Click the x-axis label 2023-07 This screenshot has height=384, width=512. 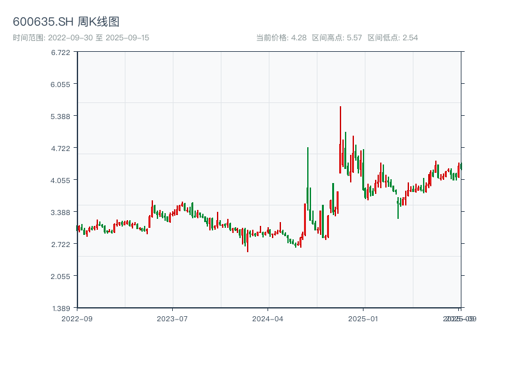[x=172, y=319]
